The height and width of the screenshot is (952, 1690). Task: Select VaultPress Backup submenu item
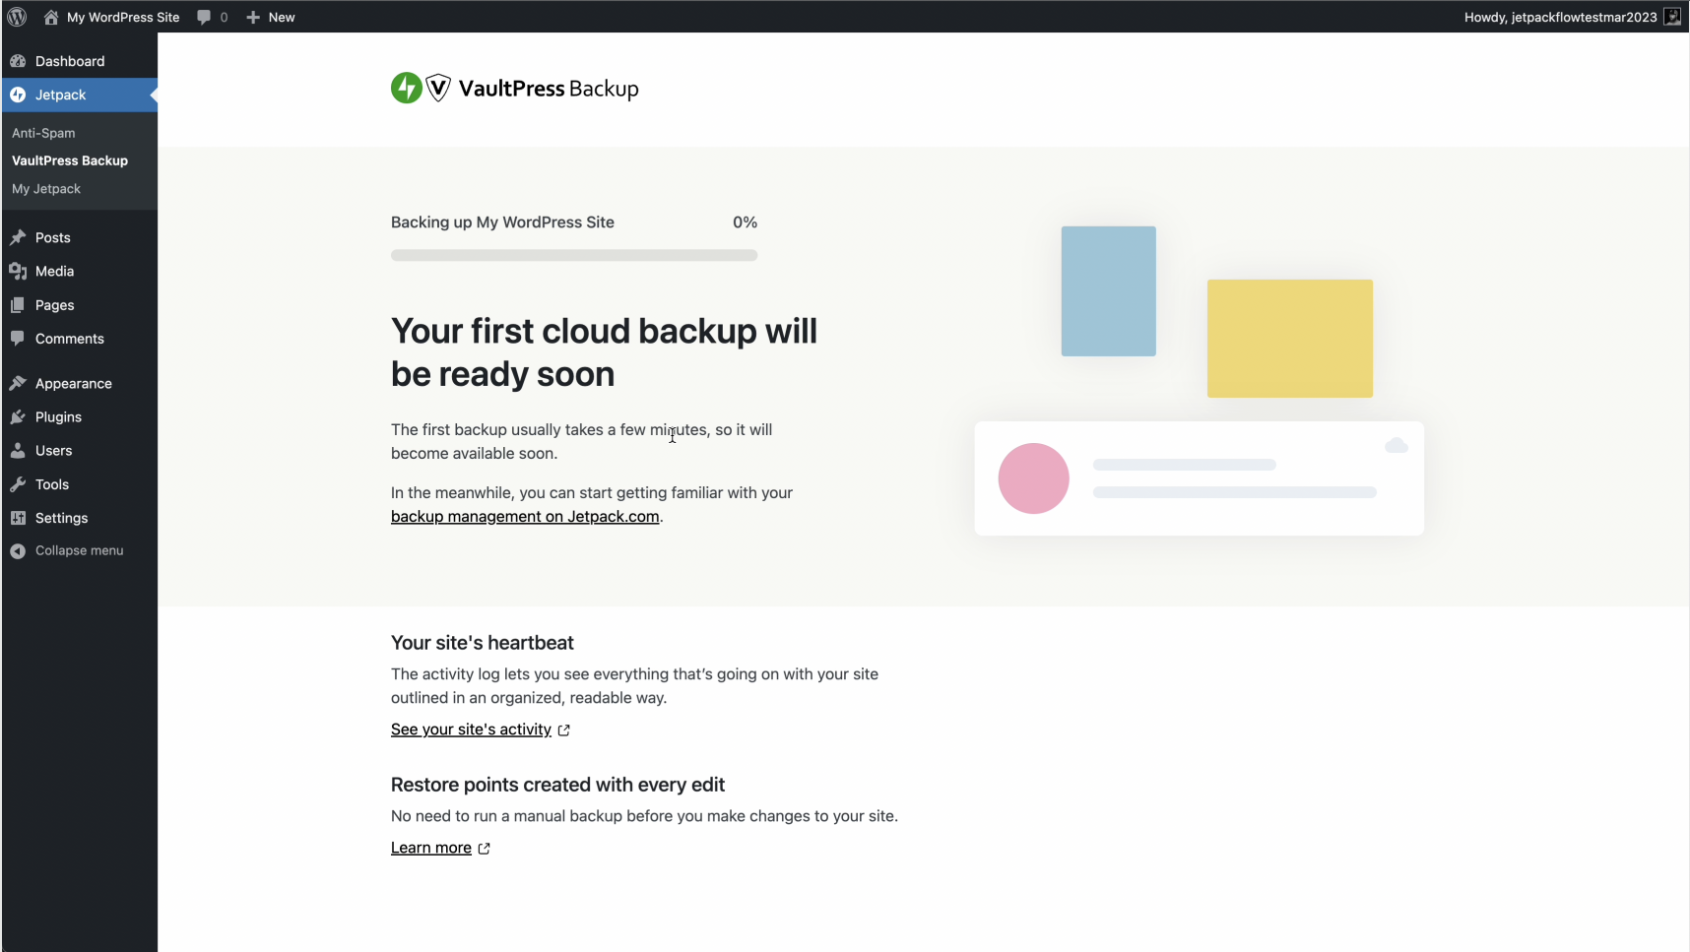click(x=70, y=160)
